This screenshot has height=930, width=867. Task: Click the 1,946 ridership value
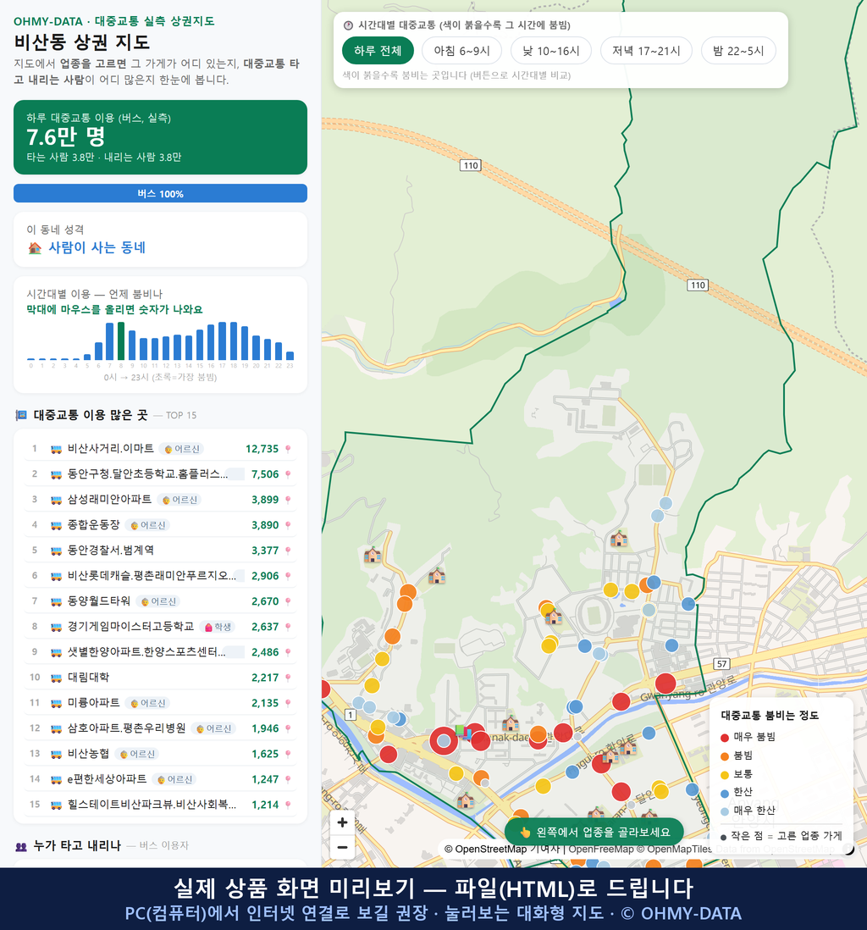click(x=265, y=729)
